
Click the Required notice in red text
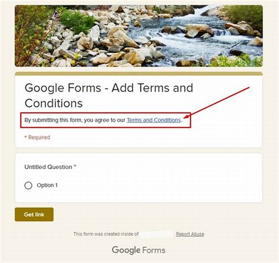pos(37,137)
